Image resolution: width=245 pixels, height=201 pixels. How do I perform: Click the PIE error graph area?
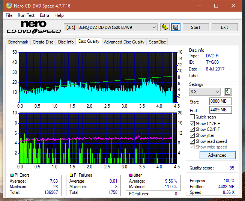point(98,77)
